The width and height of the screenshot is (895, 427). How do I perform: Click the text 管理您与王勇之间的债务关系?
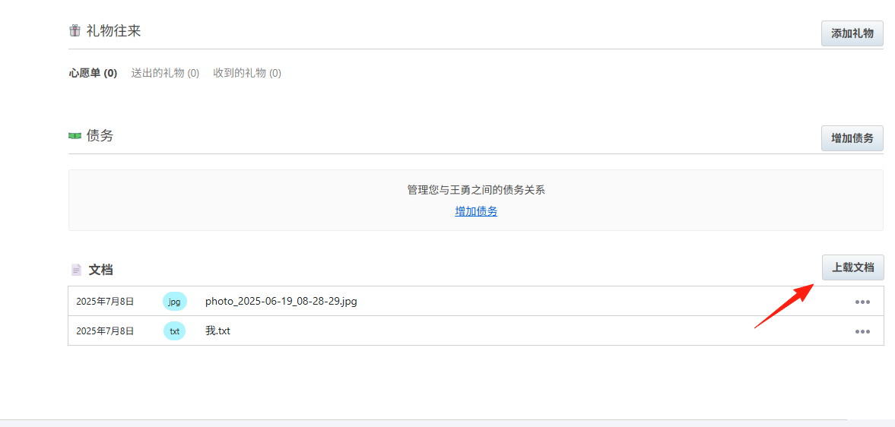(476, 190)
